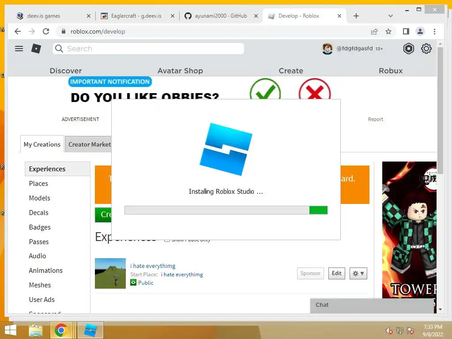Viewport: 452px width, 339px height.
Task: Close the Eaglercraft tab
Action: (173, 16)
